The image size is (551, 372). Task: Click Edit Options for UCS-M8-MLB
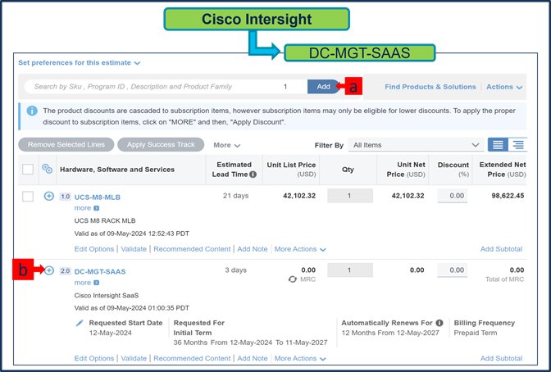pos(94,249)
